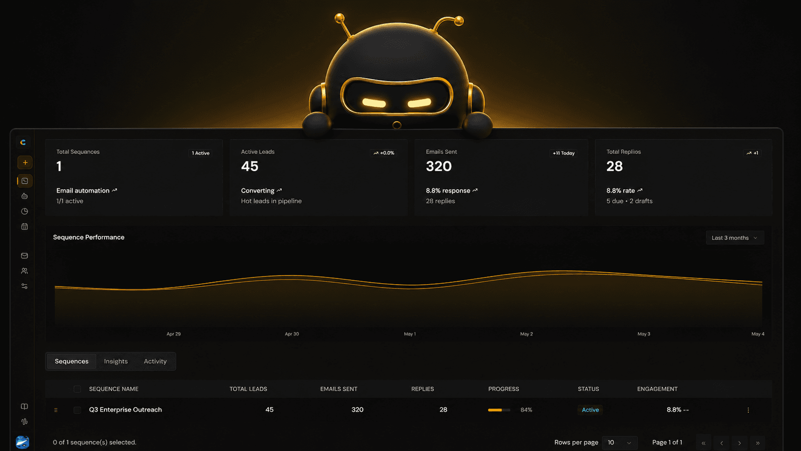Open the contacts people sidebar icon
Image resolution: width=801 pixels, height=451 pixels.
click(x=24, y=271)
